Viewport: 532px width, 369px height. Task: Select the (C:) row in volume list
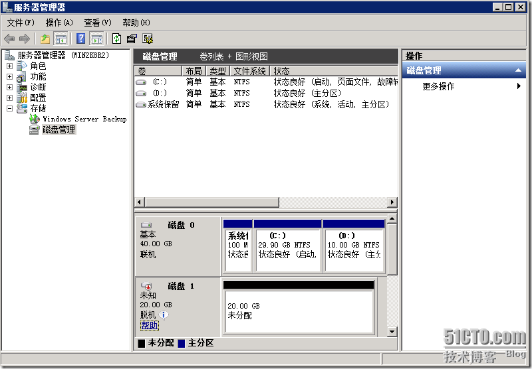[x=266, y=82]
